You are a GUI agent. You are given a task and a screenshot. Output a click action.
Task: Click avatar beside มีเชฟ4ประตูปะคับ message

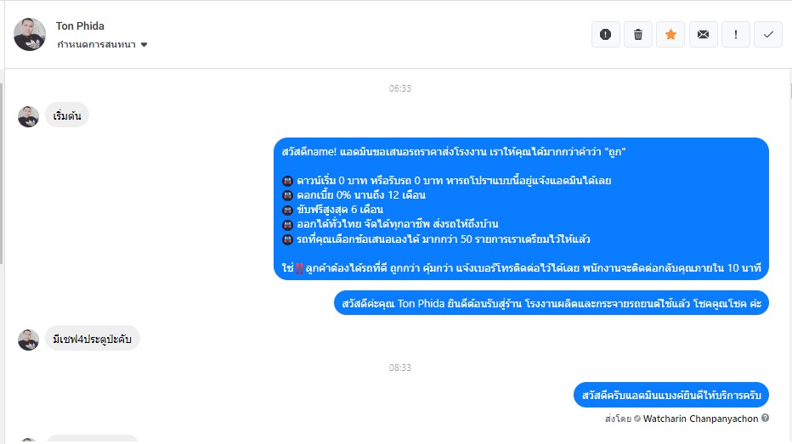tap(28, 340)
